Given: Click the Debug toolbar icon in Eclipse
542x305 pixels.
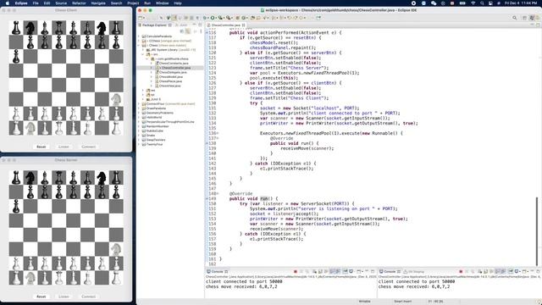Looking at the screenshot, I should pyautogui.click(x=205, y=18).
